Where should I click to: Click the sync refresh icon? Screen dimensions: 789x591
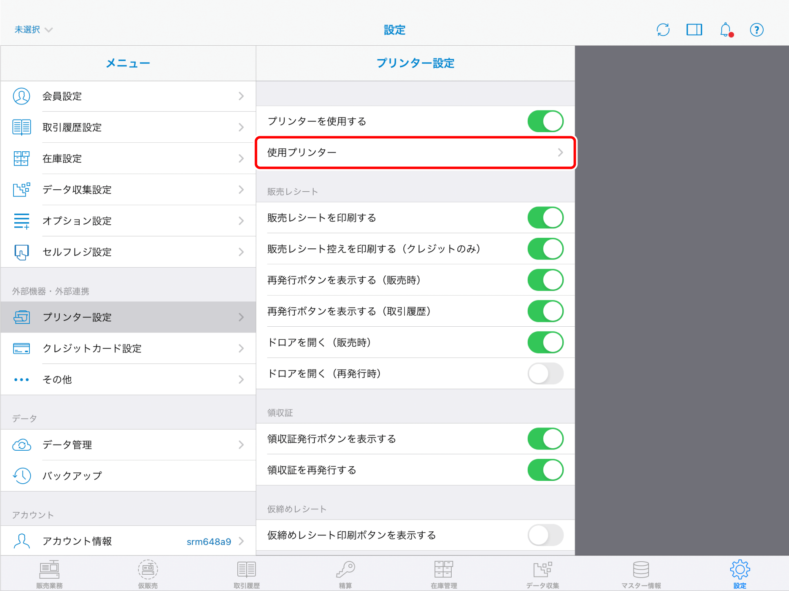[x=663, y=30]
